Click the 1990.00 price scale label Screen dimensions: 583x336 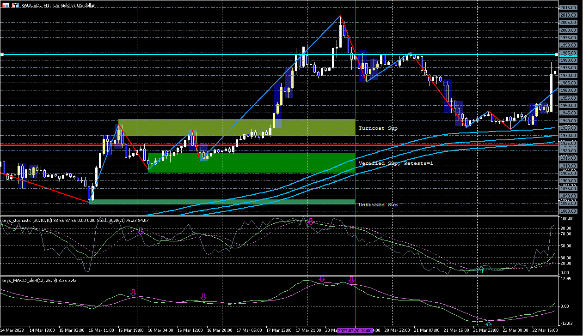tap(568, 45)
